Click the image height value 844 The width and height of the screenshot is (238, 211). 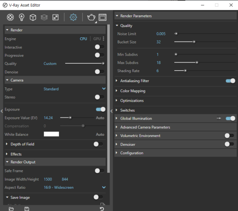tap(65, 179)
